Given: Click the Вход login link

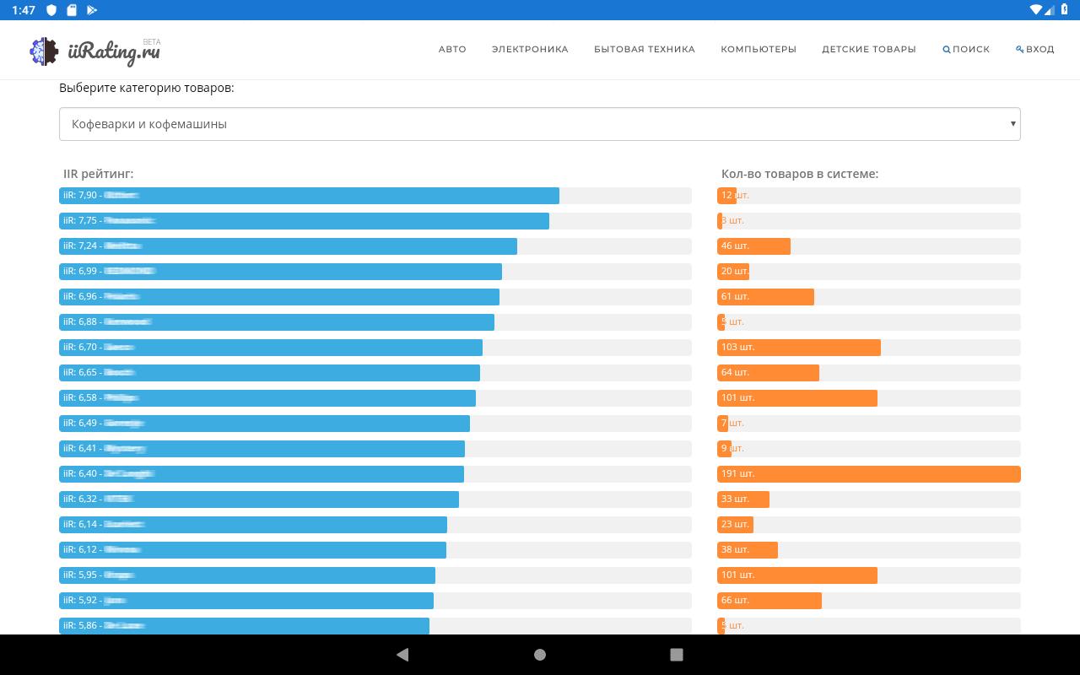Looking at the screenshot, I should coord(1035,50).
